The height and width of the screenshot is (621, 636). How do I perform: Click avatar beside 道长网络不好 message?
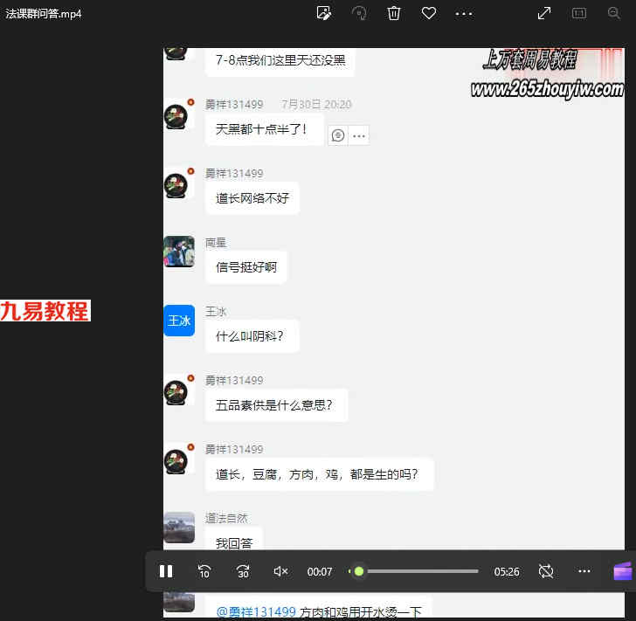coord(176,186)
